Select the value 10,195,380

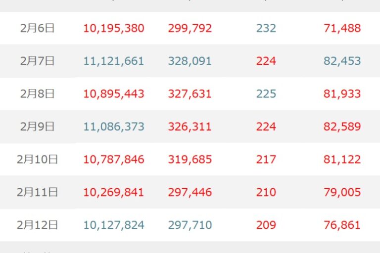point(114,28)
